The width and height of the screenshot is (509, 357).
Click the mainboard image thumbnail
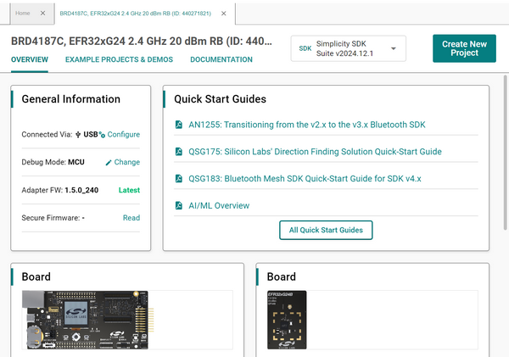(87, 320)
